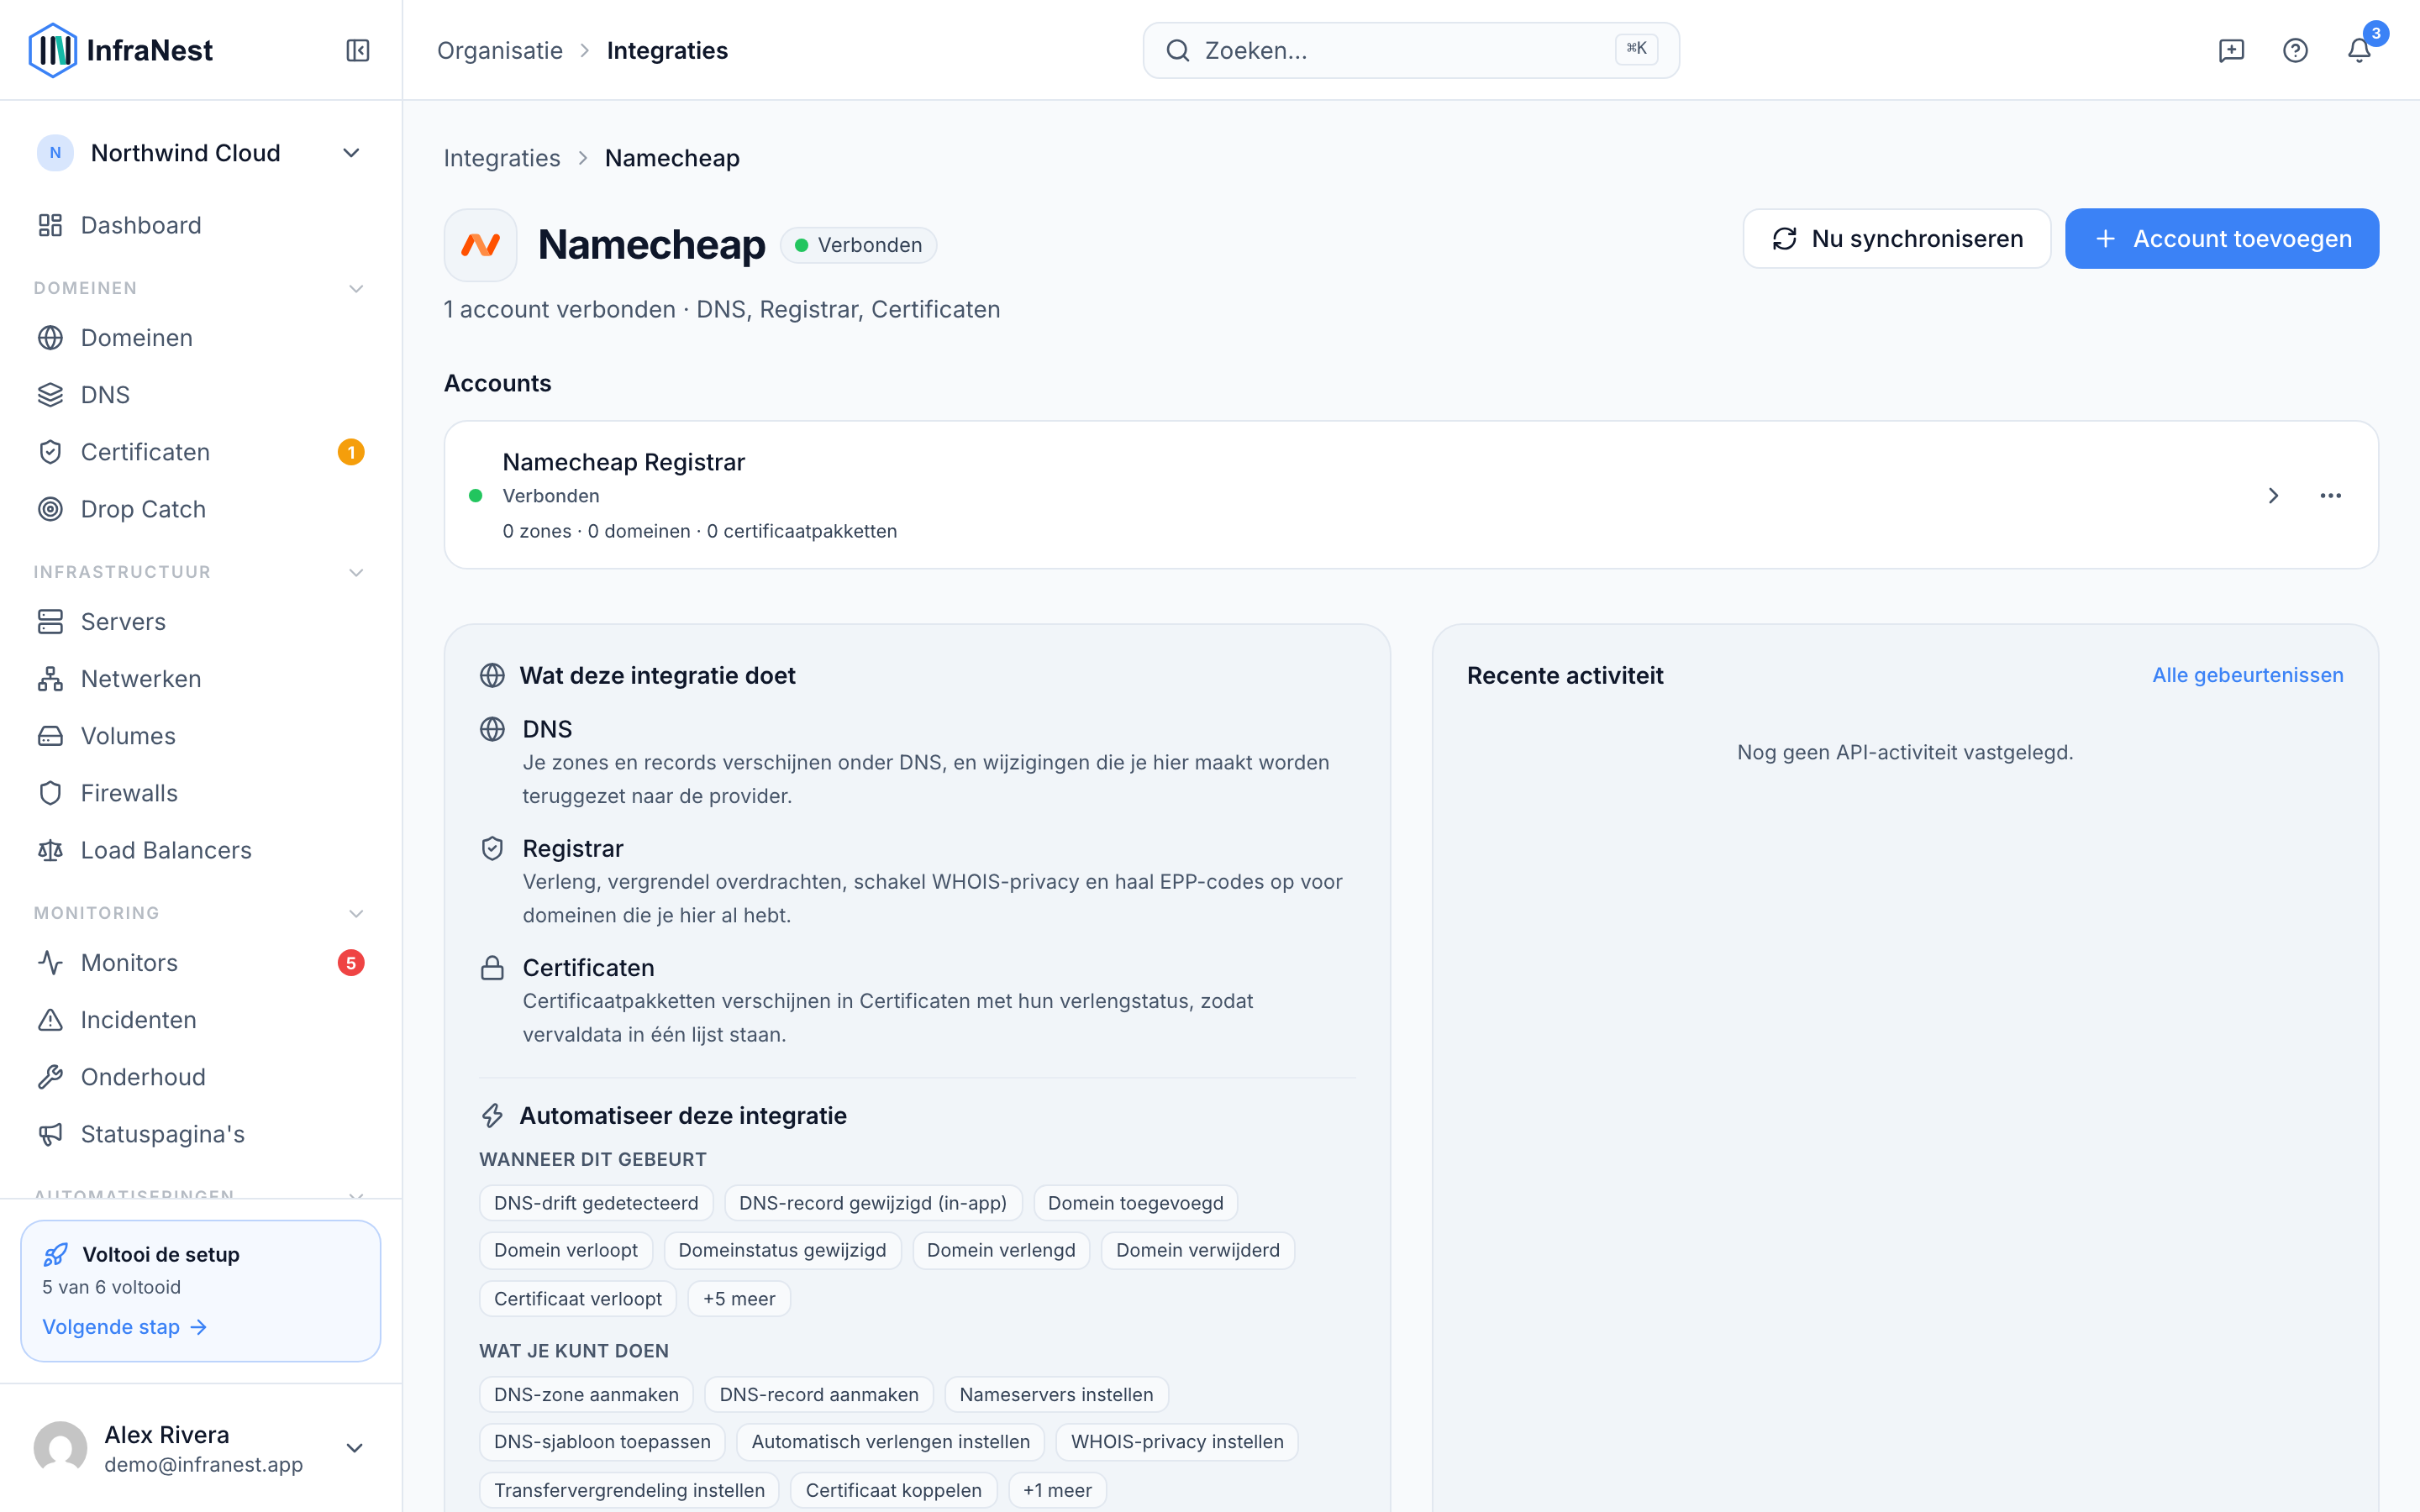The image size is (2420, 1512).
Task: Select DNS-record gewijzigd (in-app) chip
Action: (873, 1203)
